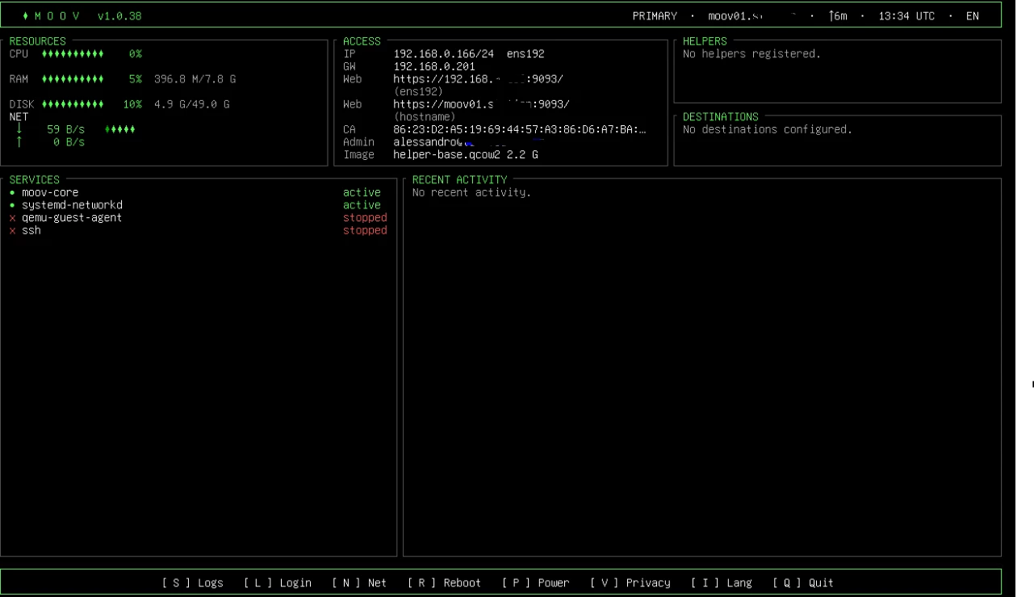Click the NET upload arrow
Screen dimensions: 1034x597
pyautogui.click(x=19, y=142)
